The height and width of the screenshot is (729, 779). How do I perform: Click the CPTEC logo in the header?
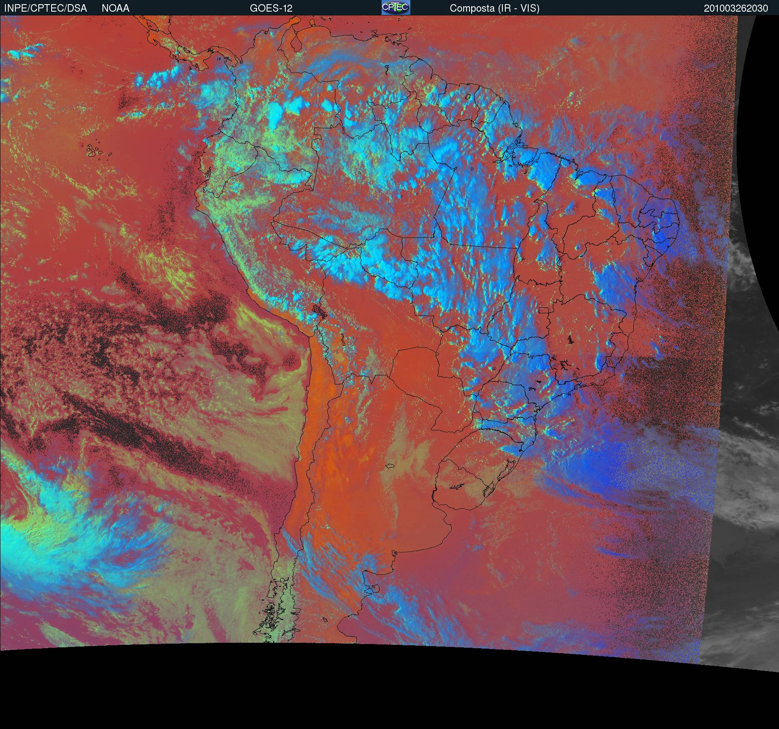(396, 7)
